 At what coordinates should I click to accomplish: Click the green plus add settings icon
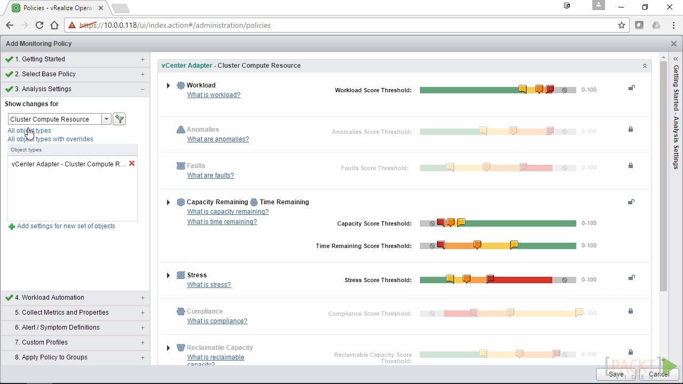point(12,227)
